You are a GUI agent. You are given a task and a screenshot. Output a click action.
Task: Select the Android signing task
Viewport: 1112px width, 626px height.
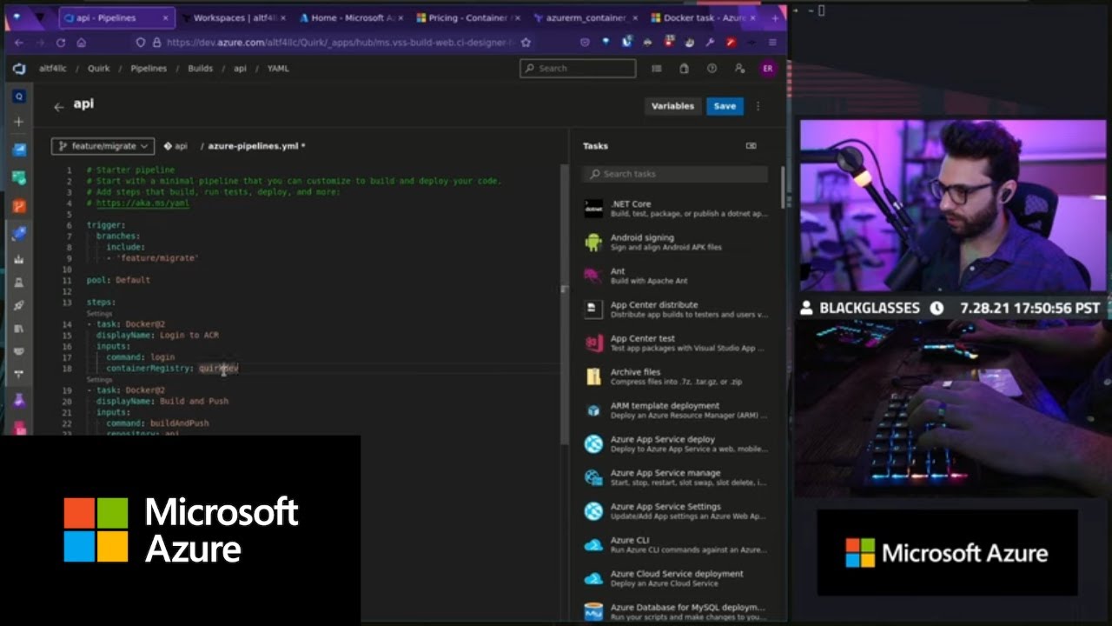(x=676, y=242)
